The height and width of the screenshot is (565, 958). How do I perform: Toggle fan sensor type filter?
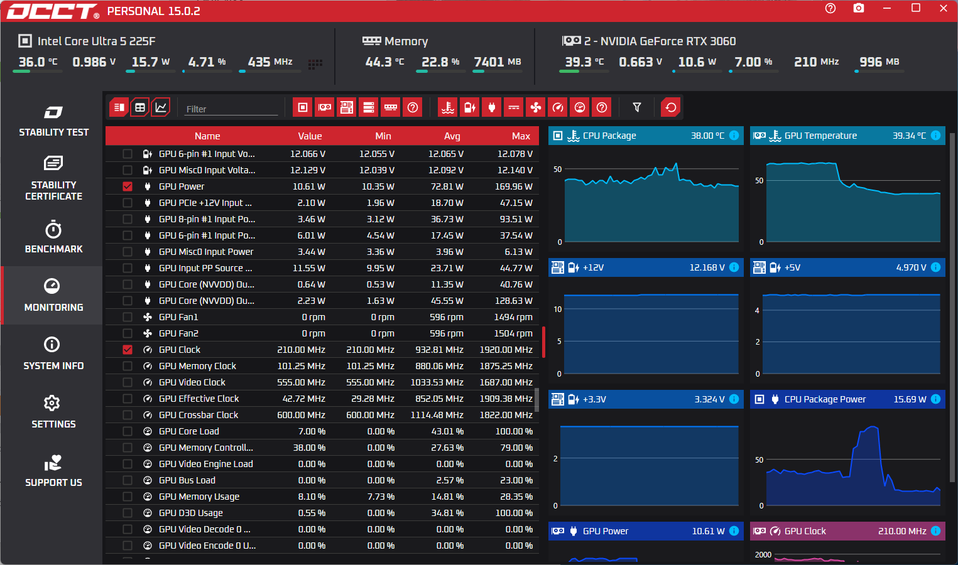click(536, 107)
